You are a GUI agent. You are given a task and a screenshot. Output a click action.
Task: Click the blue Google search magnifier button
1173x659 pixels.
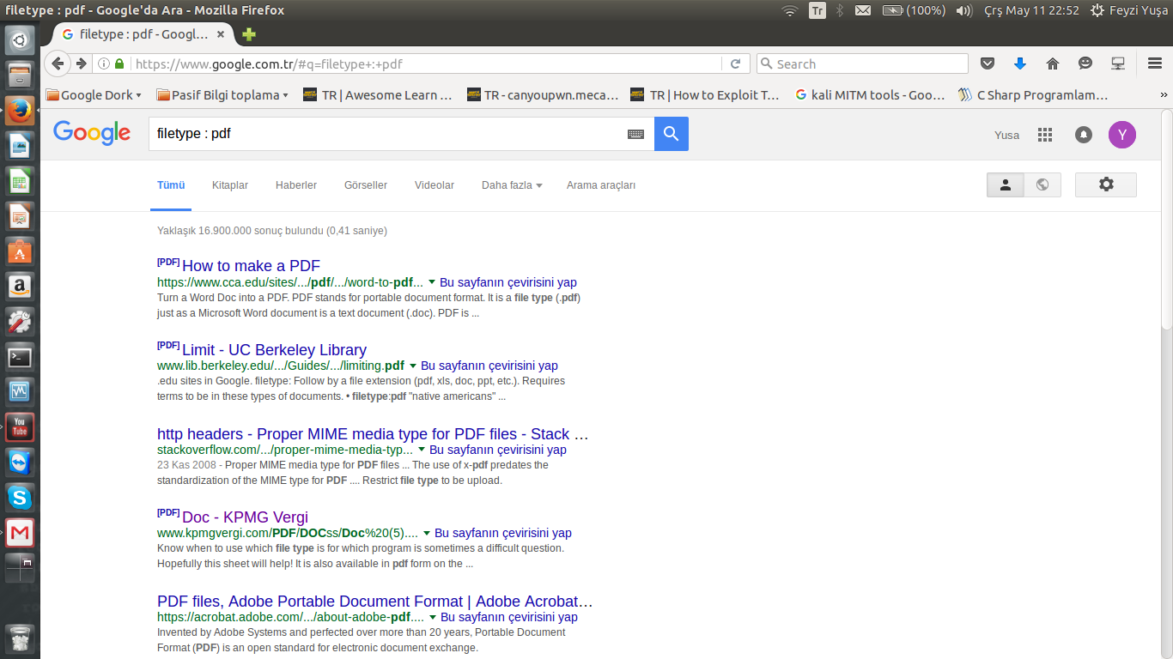(x=671, y=134)
